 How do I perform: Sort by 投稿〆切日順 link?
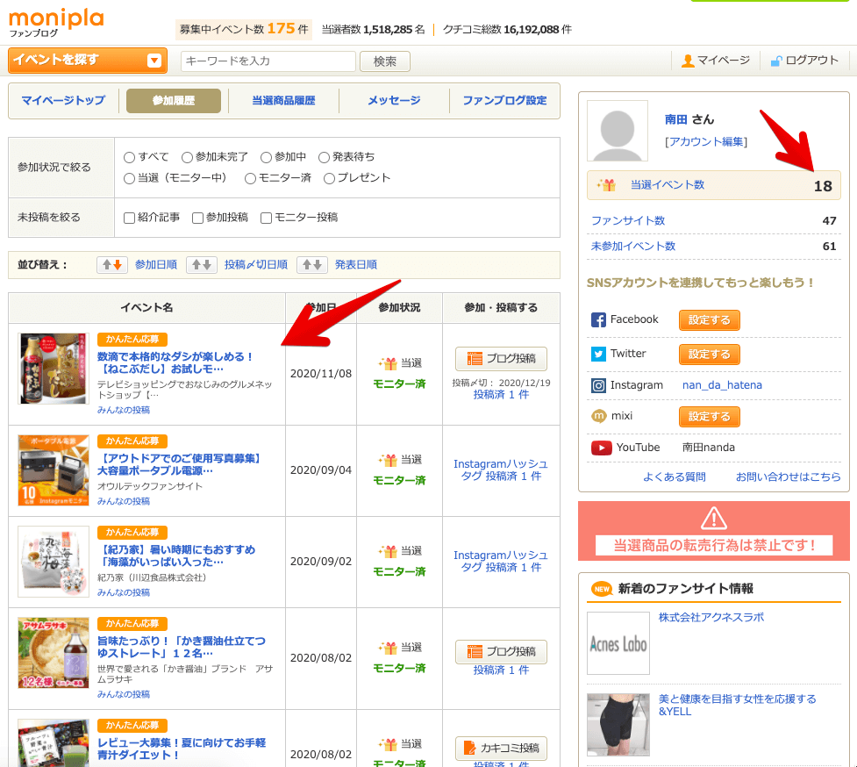(256, 265)
